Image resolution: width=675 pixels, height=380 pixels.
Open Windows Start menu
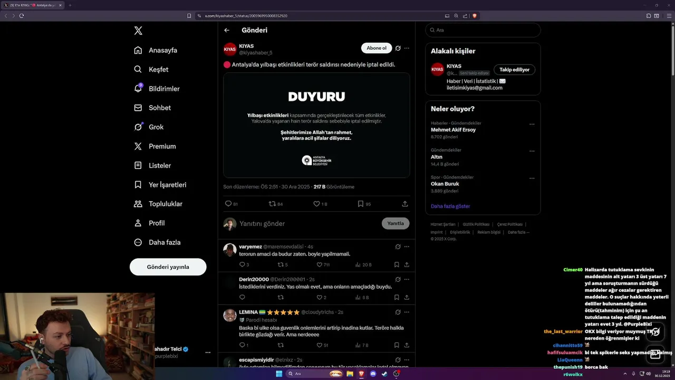(279, 374)
